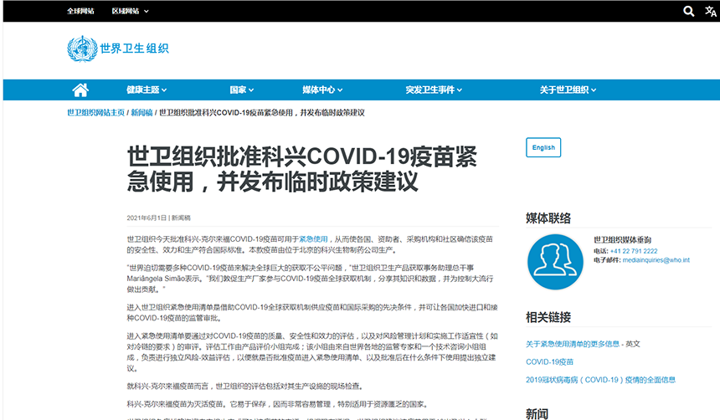Image resolution: width=720 pixels, height=420 pixels.
Task: Click 新闻稿 breadcrumb link
Action: (141, 112)
